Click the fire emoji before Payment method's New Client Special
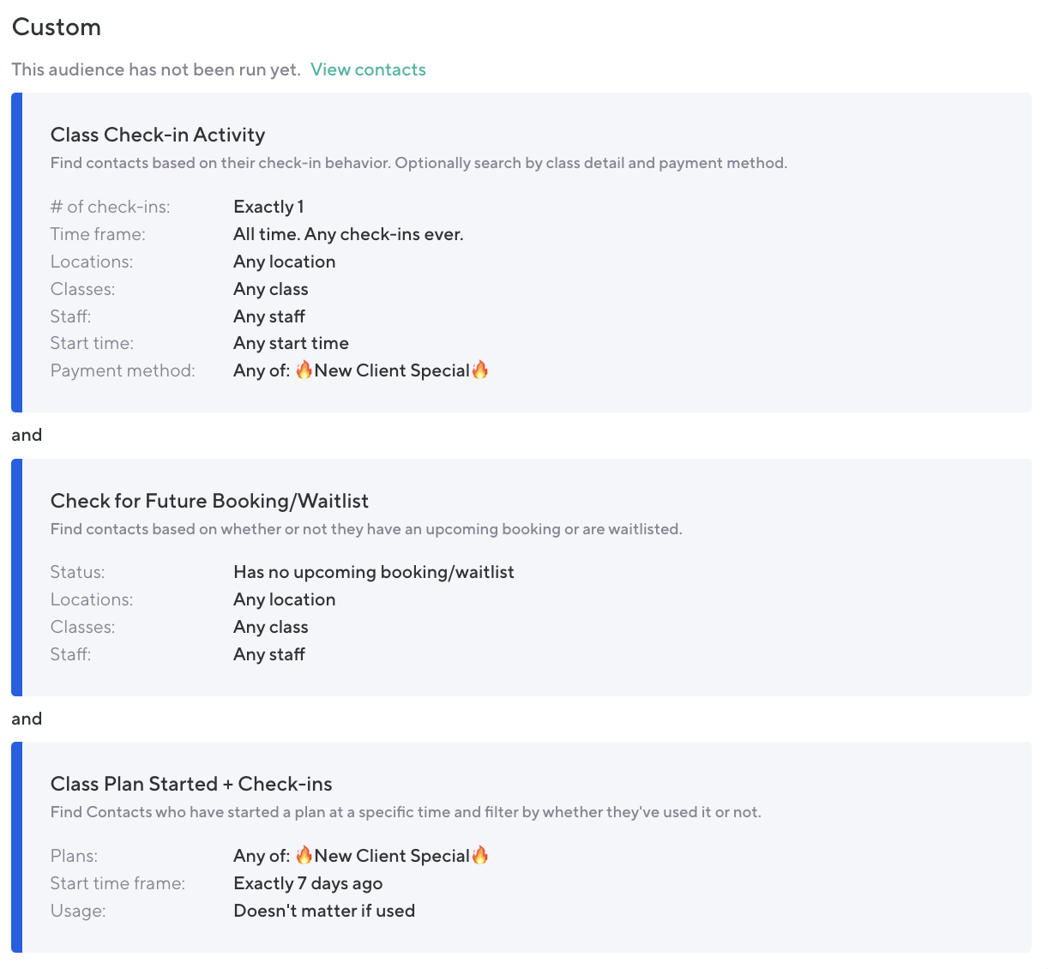The width and height of the screenshot is (1048, 969). 304,370
